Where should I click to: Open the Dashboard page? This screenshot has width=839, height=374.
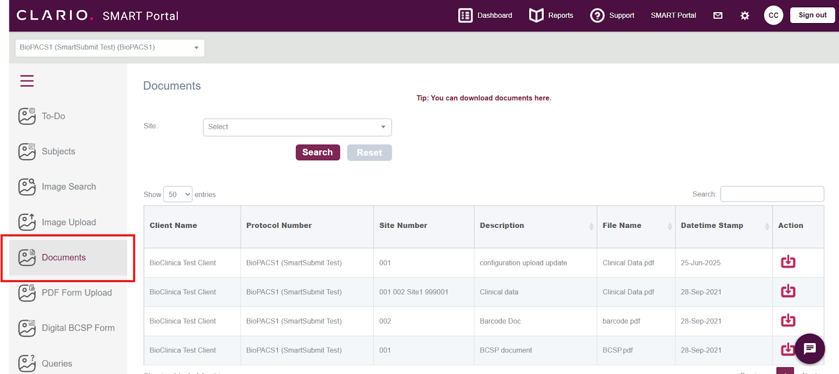(x=485, y=16)
